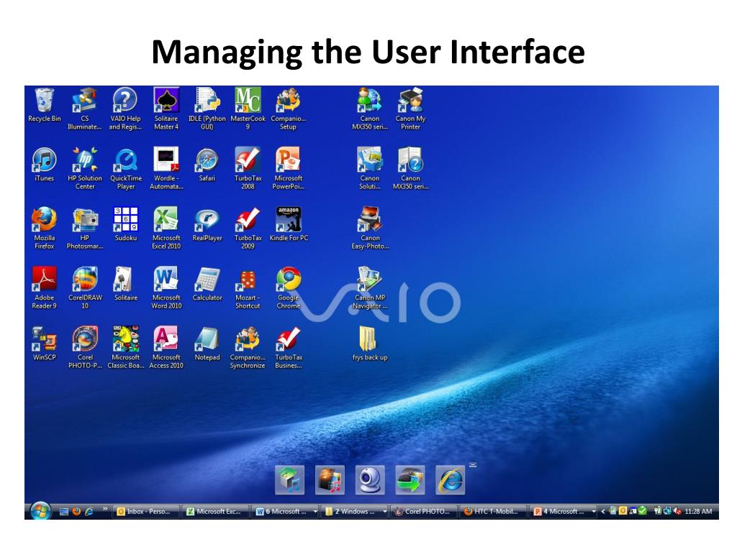Open Mozilla Firefox desktop shortcut
The height and width of the screenshot is (552, 737).
pos(44,228)
